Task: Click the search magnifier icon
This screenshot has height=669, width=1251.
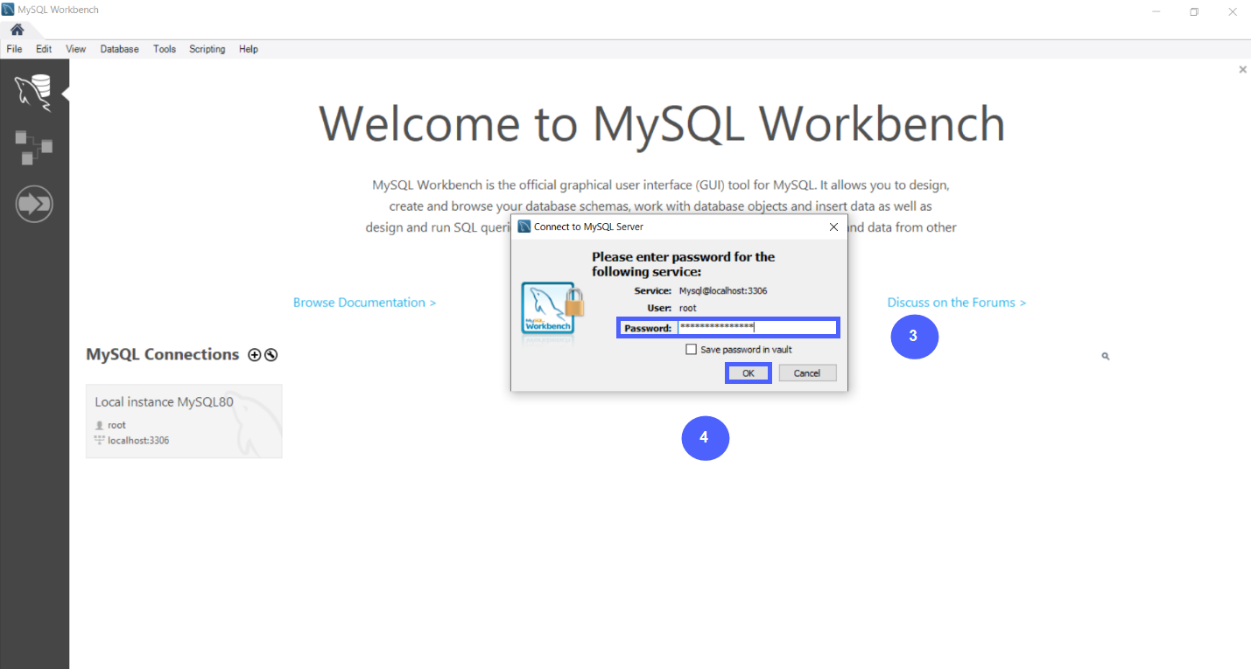Action: [x=1105, y=356]
